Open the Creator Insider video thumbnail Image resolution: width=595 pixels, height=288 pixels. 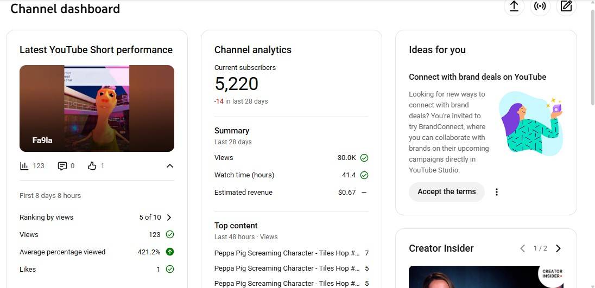click(x=486, y=277)
